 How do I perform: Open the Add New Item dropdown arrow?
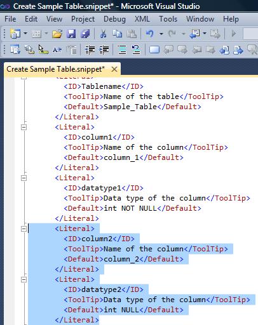[46, 34]
